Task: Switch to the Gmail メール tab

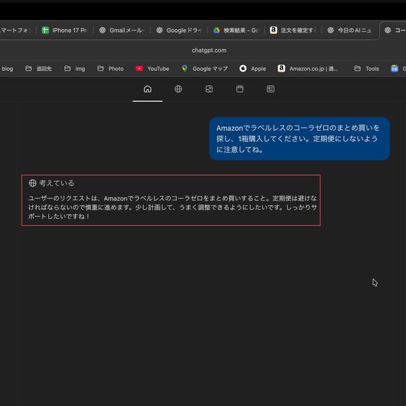Action: click(x=122, y=30)
